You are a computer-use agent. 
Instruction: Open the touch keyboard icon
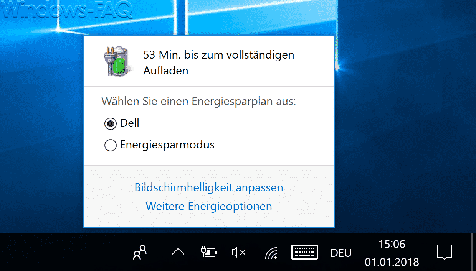(304, 252)
